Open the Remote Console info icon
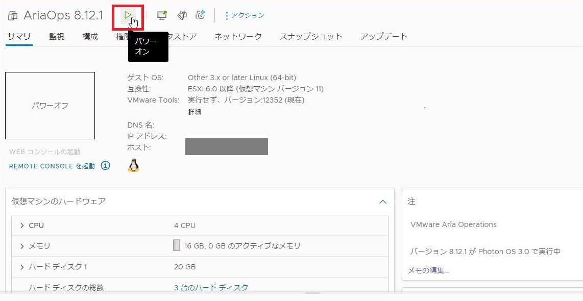This screenshot has width=583, height=301. (106, 165)
